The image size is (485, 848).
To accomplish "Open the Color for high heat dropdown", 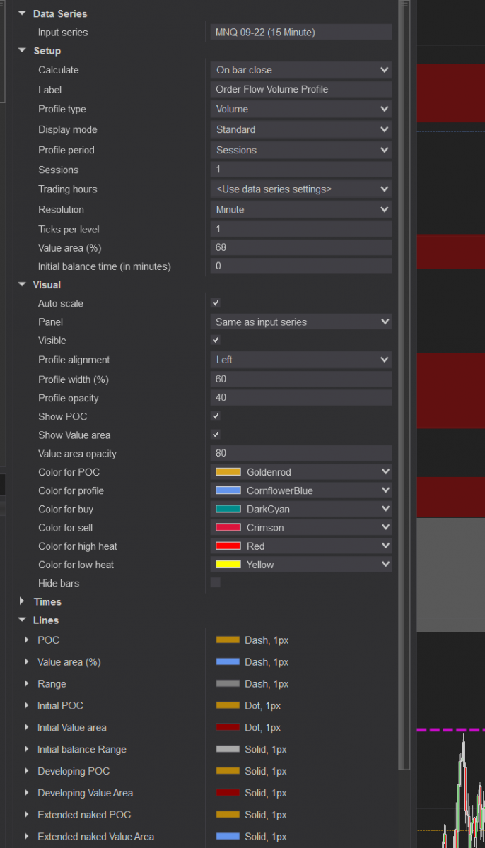I will pos(301,546).
